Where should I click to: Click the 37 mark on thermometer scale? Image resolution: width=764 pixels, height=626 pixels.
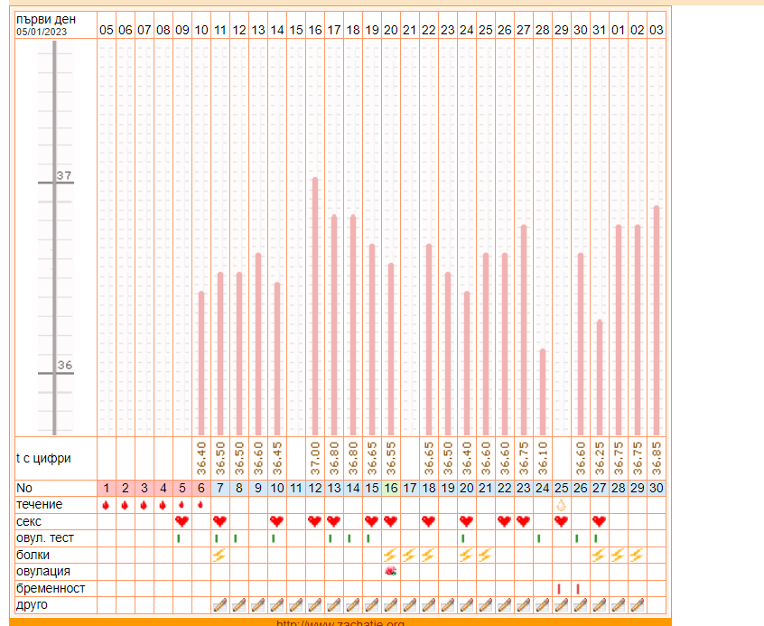point(63,176)
